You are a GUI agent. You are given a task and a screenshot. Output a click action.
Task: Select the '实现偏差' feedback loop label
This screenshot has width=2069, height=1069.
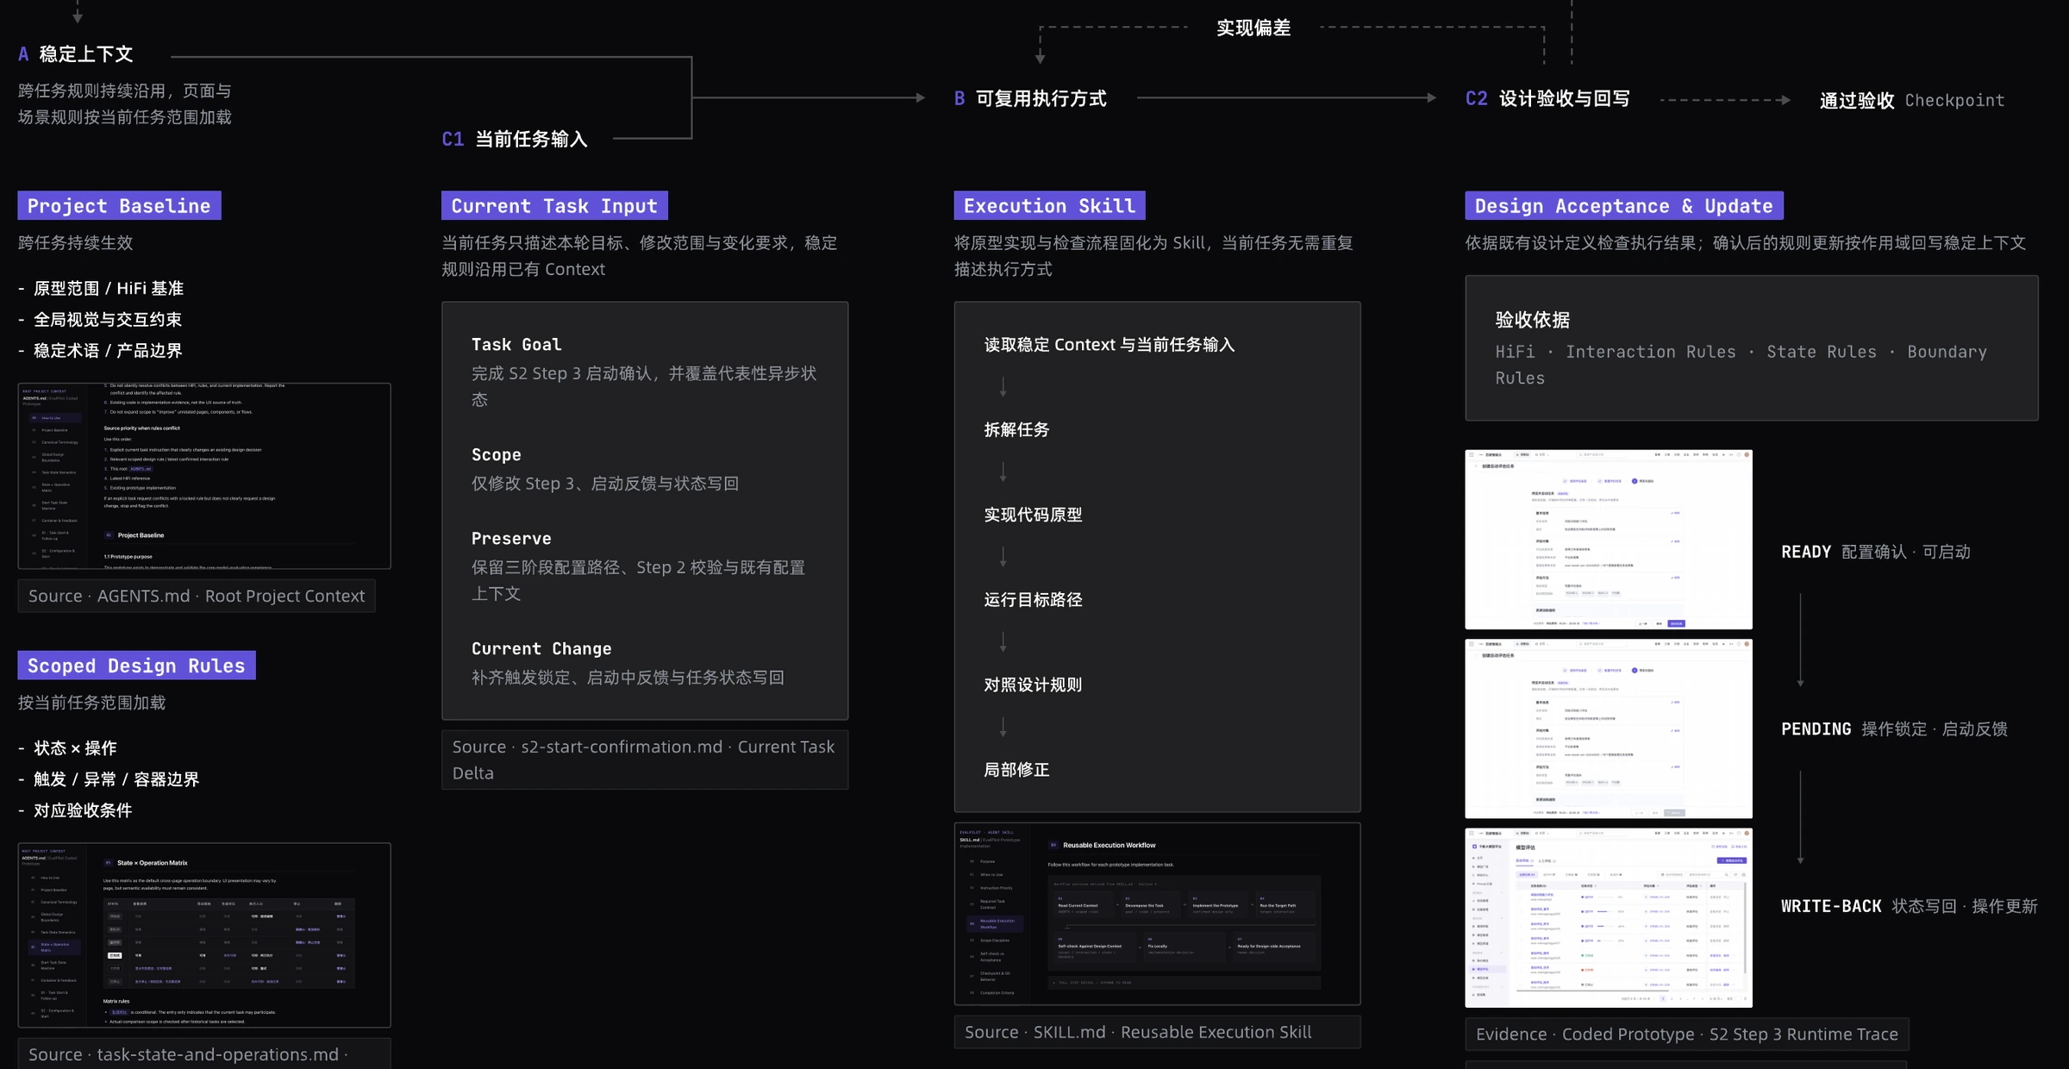pos(1253,28)
